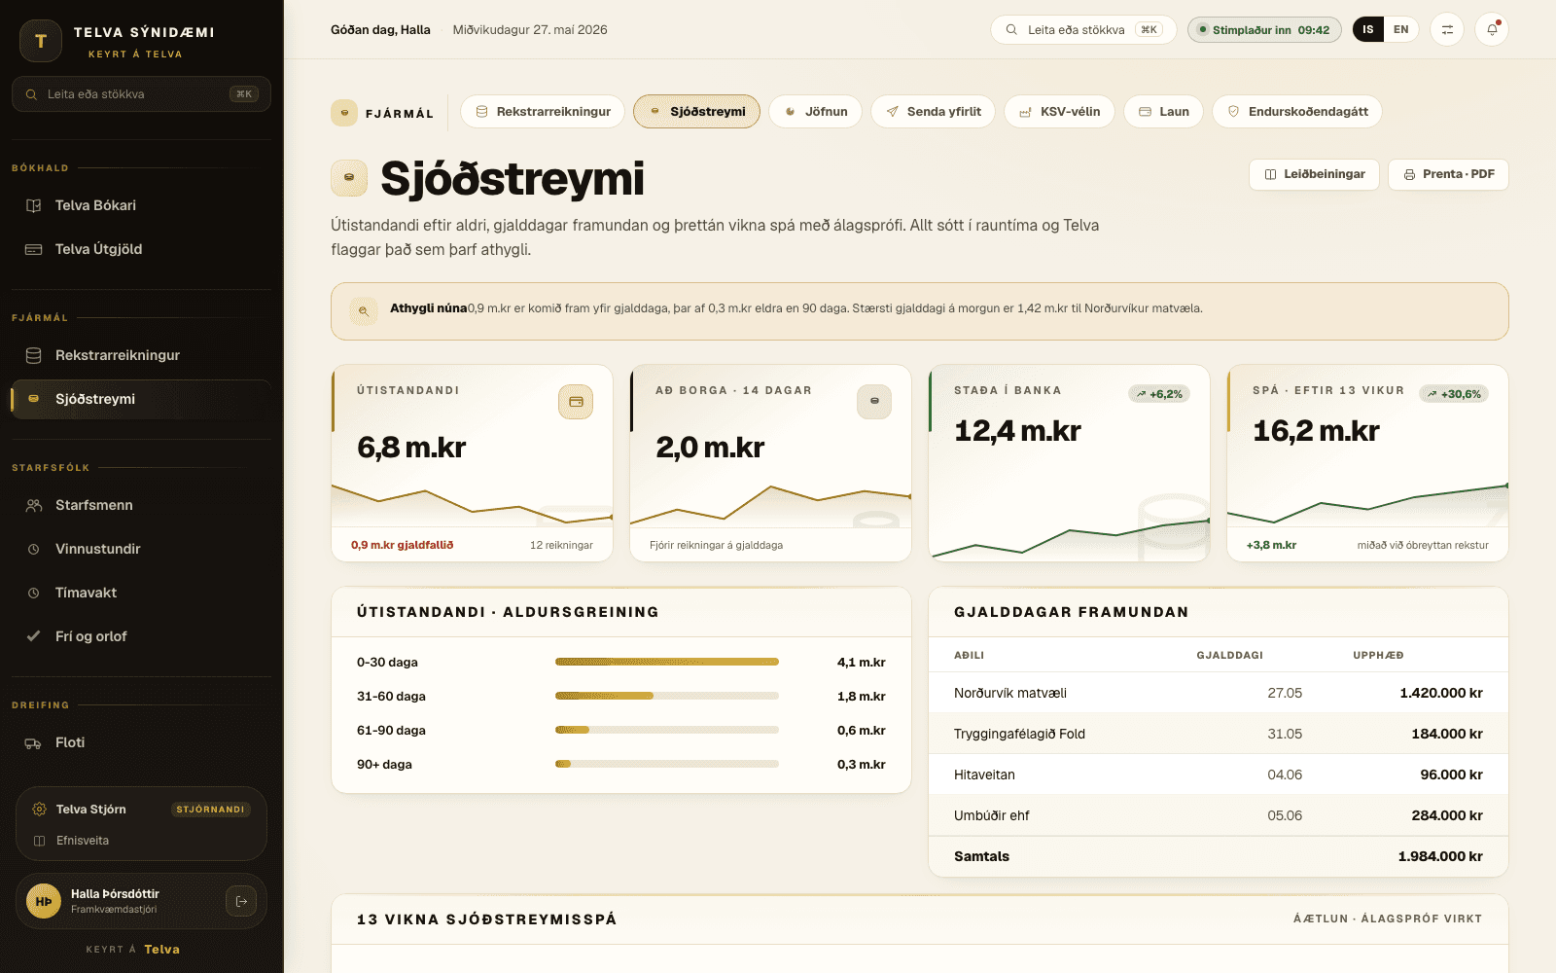The image size is (1556, 973).
Task: Open Efnisveita in sidebar
Action: click(141, 841)
